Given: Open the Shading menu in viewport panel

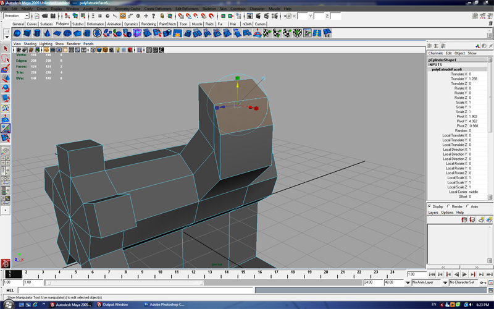Looking at the screenshot, I should [30, 44].
